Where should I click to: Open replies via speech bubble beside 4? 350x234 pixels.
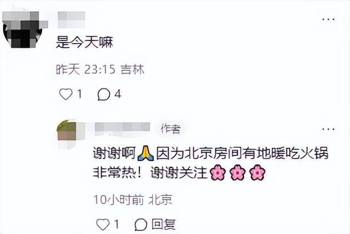(x=104, y=94)
